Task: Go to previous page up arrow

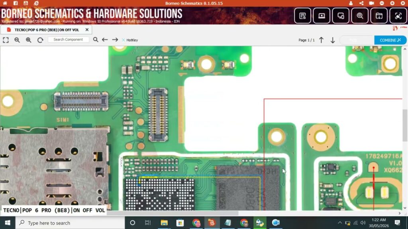Action: click(322, 40)
